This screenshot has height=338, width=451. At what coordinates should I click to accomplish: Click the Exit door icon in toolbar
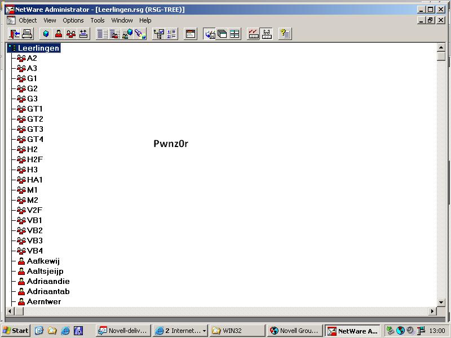tap(15, 34)
